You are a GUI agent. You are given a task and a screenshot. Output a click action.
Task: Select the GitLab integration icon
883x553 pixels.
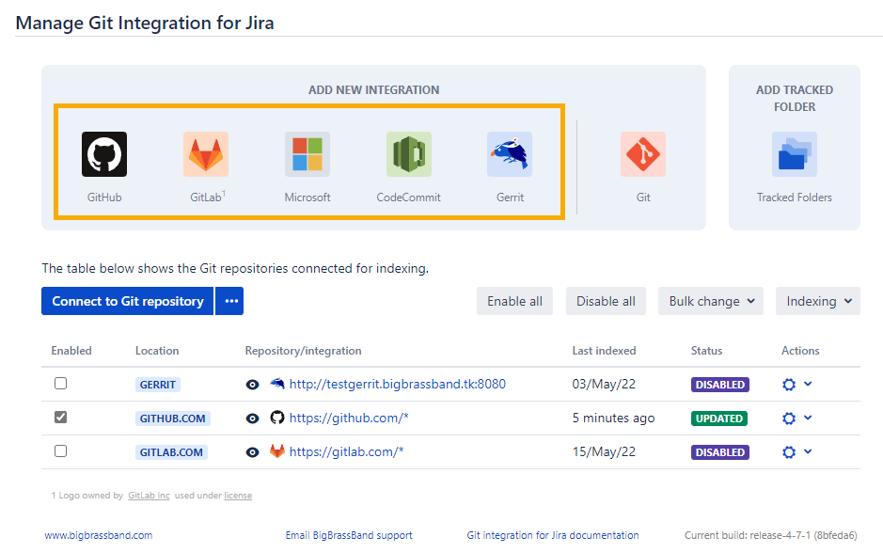pos(206,154)
